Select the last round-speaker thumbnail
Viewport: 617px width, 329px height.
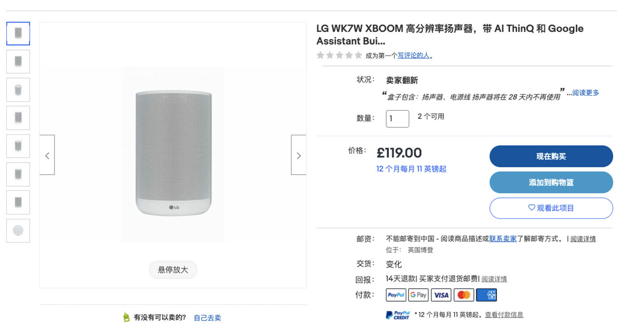(x=18, y=230)
